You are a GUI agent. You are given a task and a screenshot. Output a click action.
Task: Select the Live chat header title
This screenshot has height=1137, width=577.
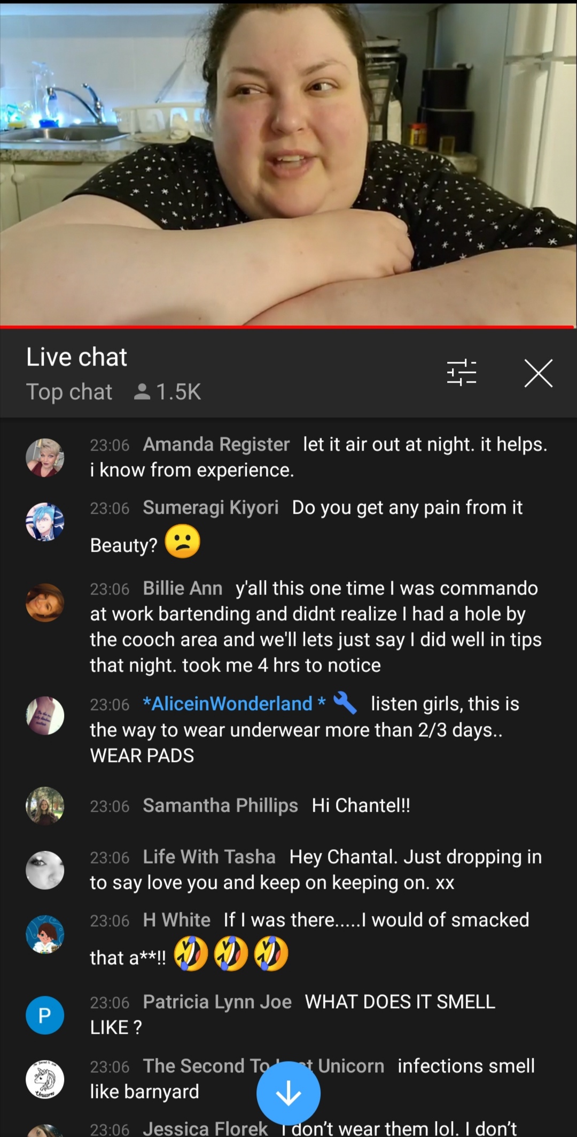click(x=76, y=357)
